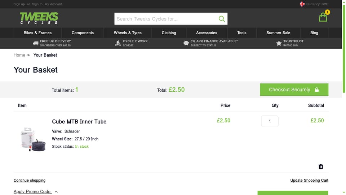Delete Cube MTB Inner Tube with trash icon
Screen dimensions: 346x195
pos(321,166)
